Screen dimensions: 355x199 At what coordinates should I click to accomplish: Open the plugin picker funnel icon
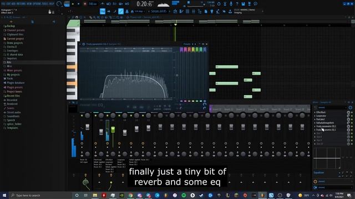point(212,11)
